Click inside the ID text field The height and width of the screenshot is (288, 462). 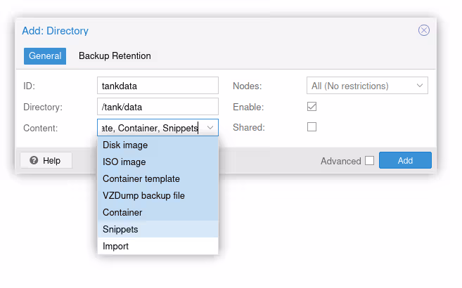(158, 86)
